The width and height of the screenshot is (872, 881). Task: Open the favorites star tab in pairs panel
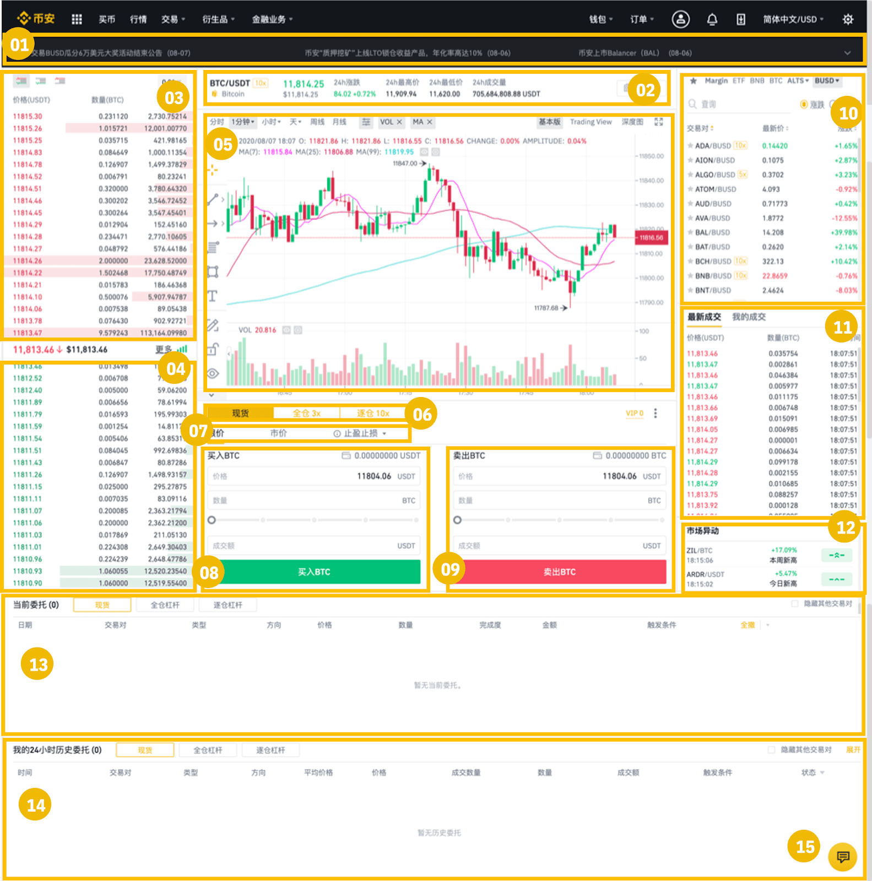pyautogui.click(x=694, y=81)
